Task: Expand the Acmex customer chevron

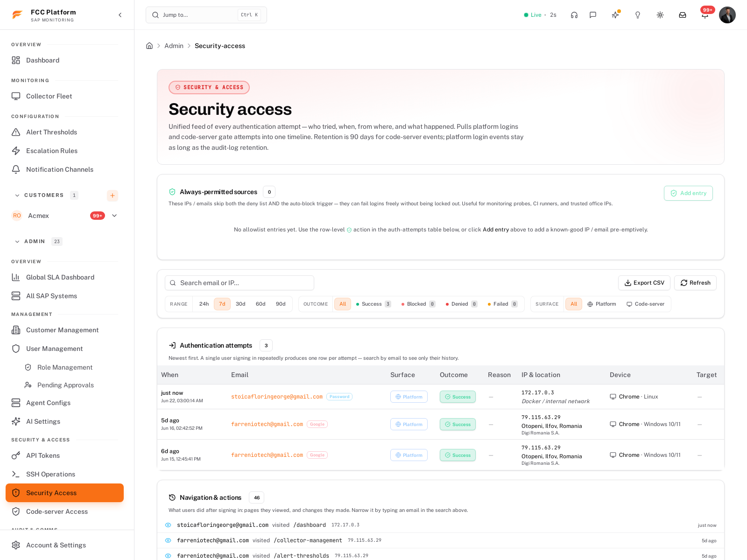Action: 114,216
